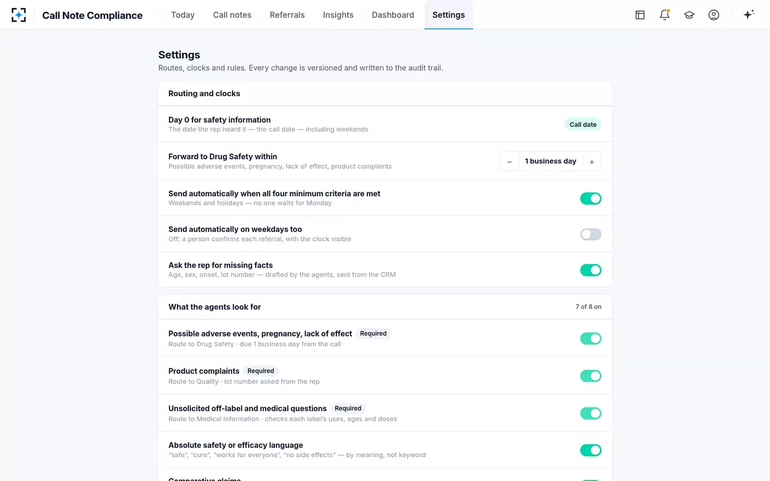Click Required badge beside Unsolicited off-label questions
This screenshot has width=770, height=481.
tap(348, 408)
